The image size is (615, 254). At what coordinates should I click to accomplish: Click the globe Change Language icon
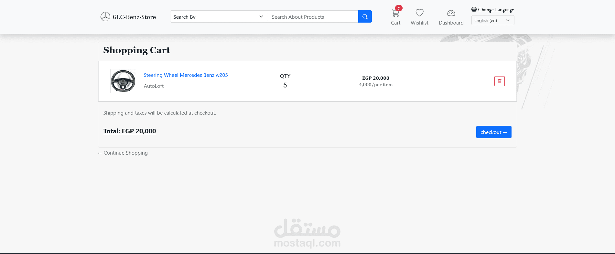(474, 9)
